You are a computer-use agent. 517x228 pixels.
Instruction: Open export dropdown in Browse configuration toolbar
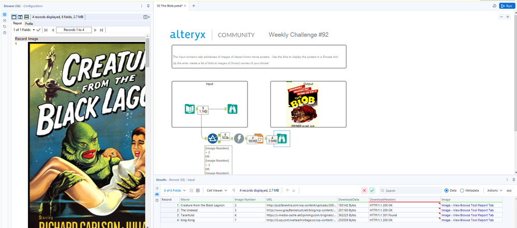coord(147,17)
